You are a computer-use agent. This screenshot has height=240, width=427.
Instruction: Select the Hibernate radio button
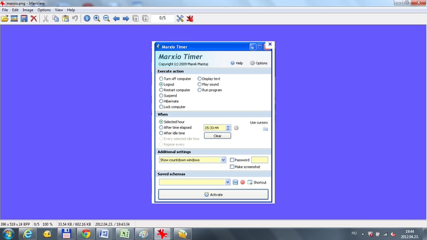161,101
